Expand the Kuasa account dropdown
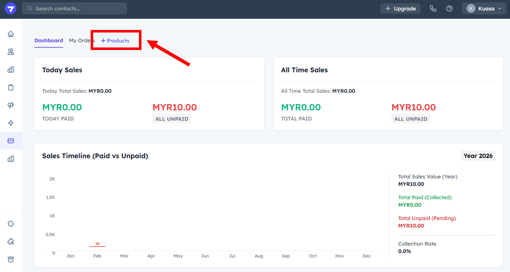The height and width of the screenshot is (272, 510). coord(484,9)
